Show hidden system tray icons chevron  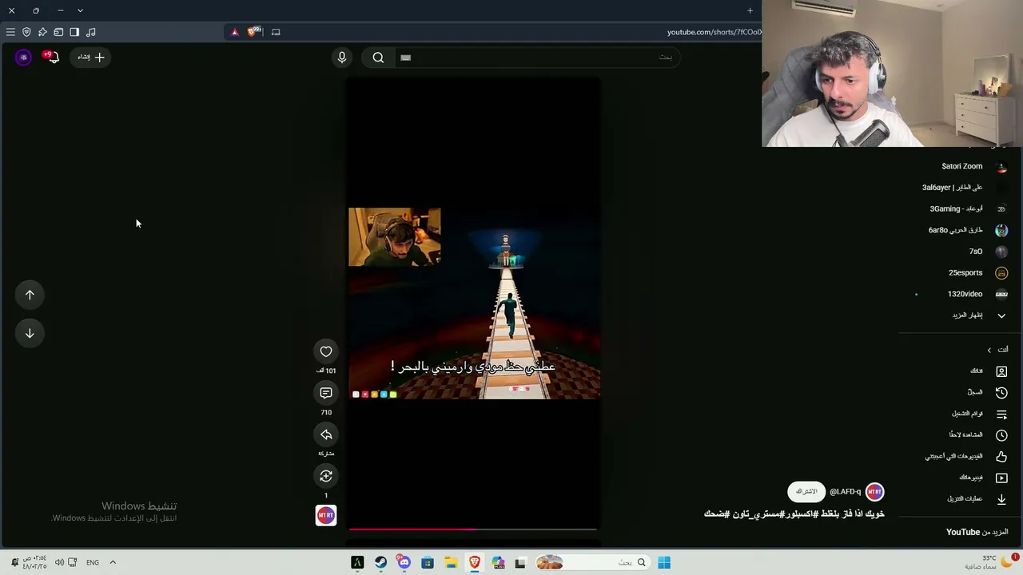point(113,562)
